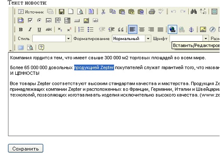The width and height of the screenshot is (220, 157).
Task: Click paragraph starting Все товары Zepter
Action: [115, 89]
